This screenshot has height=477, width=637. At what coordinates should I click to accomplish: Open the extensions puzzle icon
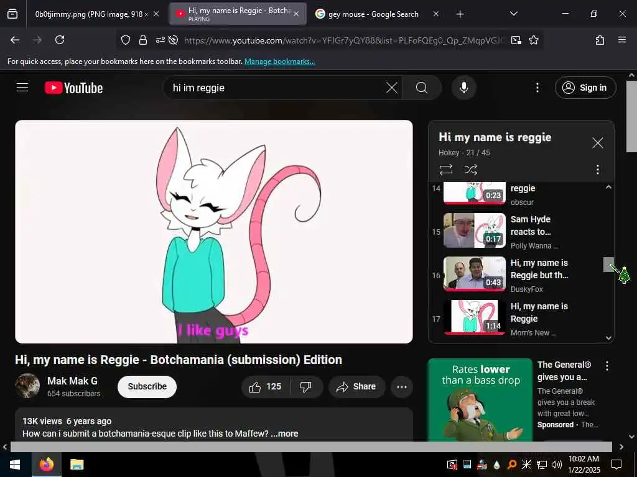coord(600,40)
